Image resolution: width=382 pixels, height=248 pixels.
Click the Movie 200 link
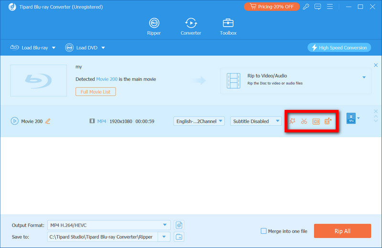click(106, 79)
